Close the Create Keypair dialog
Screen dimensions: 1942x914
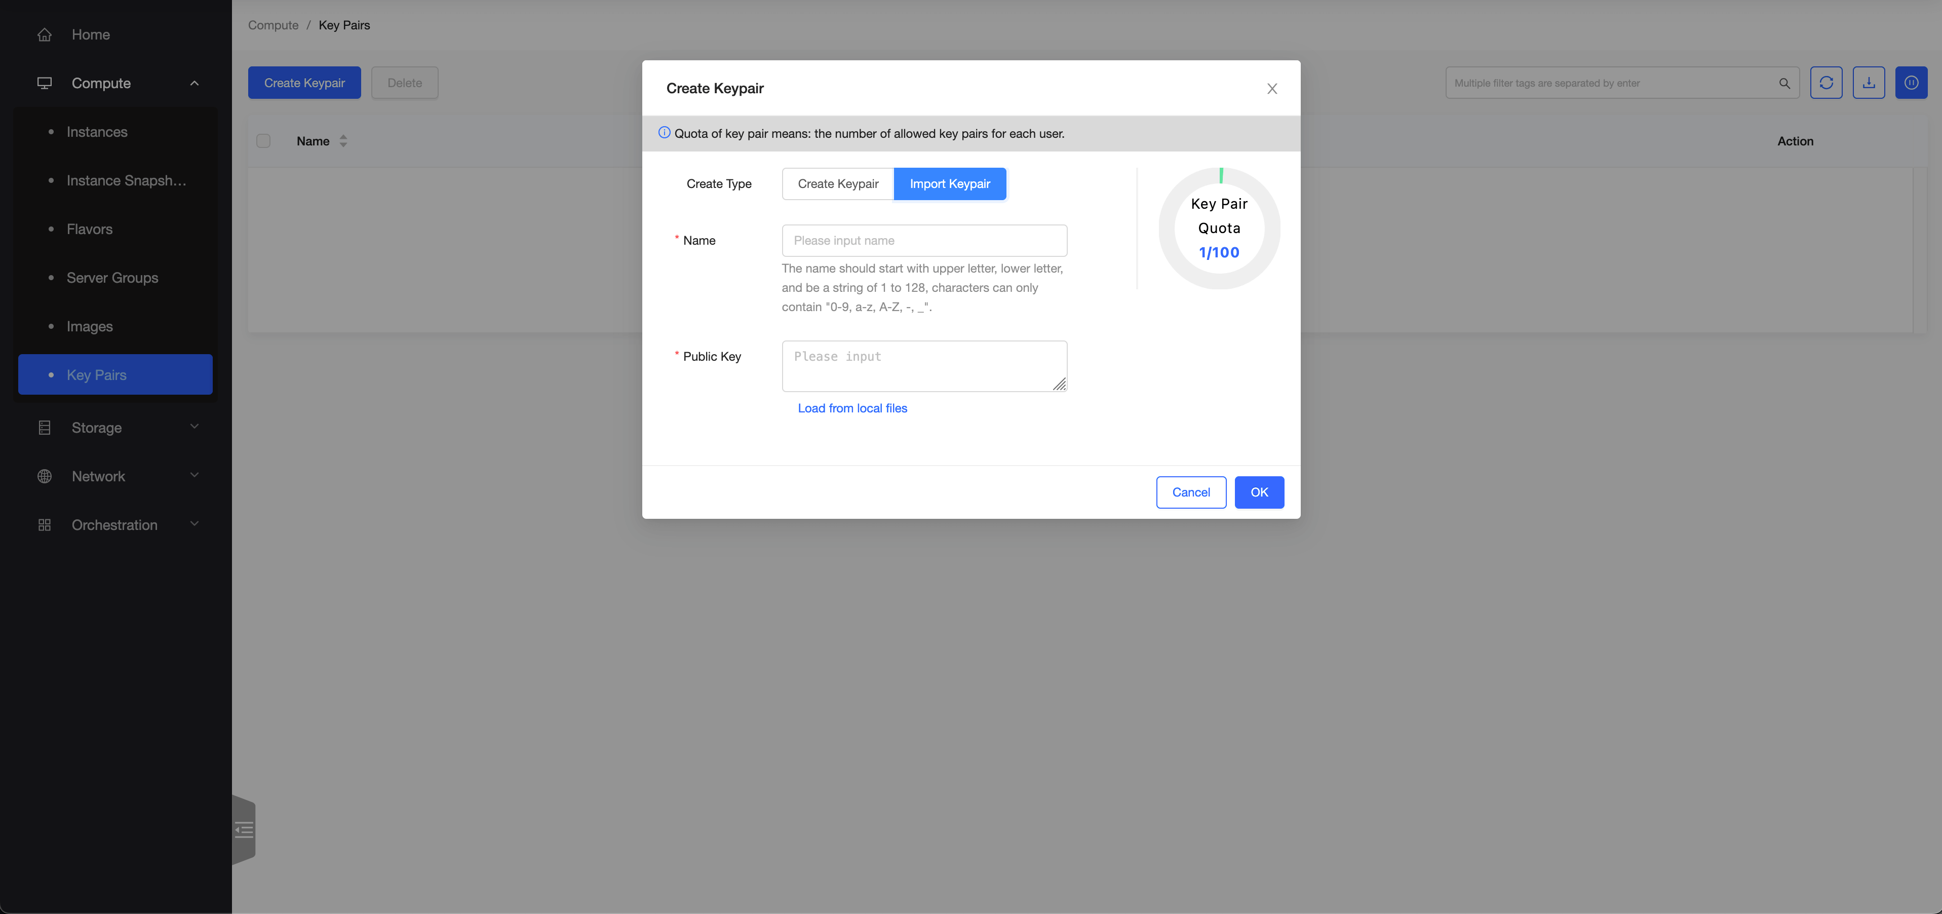(1272, 89)
